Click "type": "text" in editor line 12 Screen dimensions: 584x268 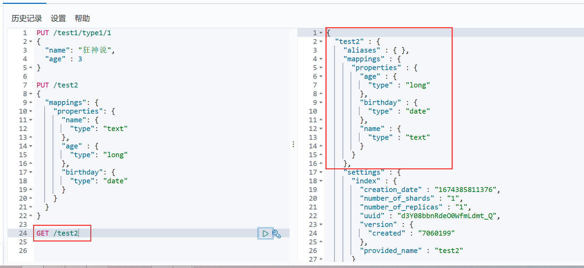[x=99, y=129]
